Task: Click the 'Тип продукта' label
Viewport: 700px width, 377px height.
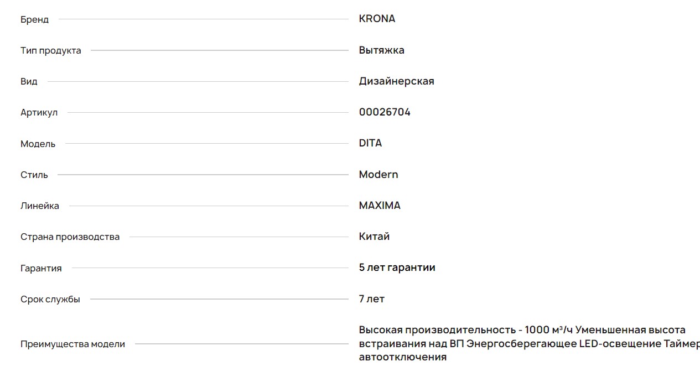Action: (x=50, y=51)
